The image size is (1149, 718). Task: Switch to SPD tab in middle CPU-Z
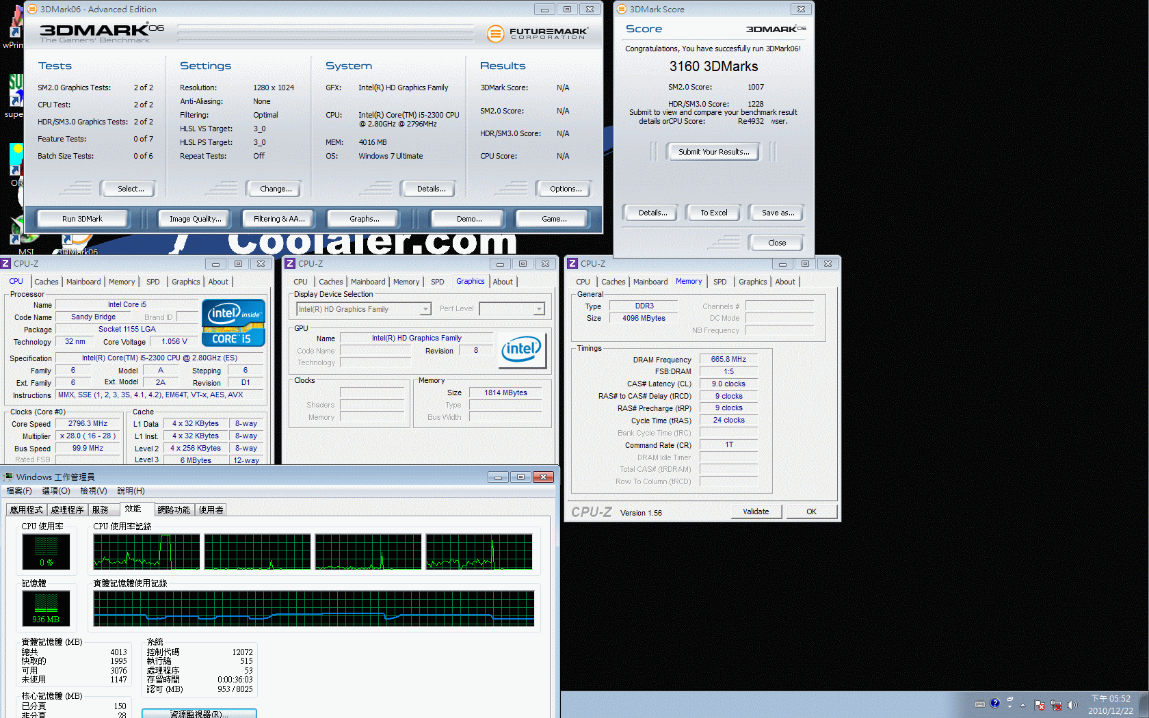(438, 282)
